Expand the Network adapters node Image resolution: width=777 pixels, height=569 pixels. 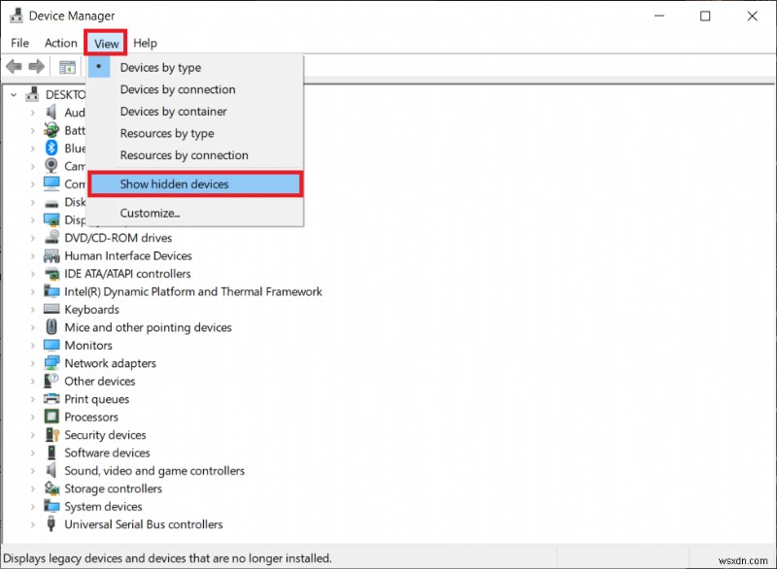pos(33,363)
